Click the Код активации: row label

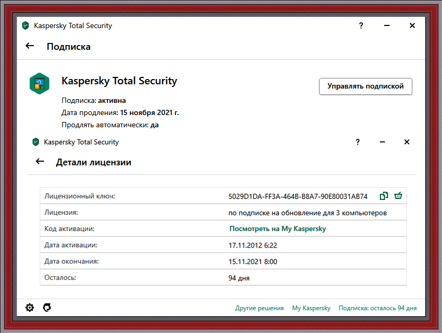click(x=69, y=229)
